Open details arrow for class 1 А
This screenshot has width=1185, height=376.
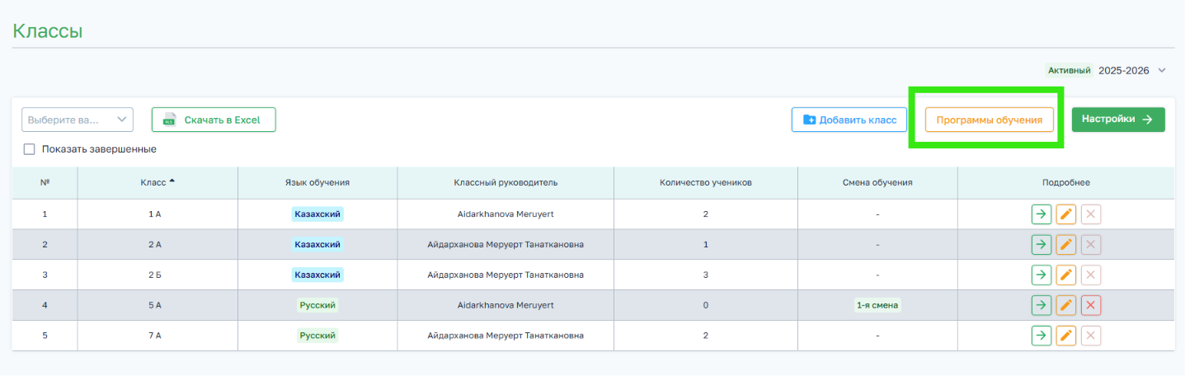pyautogui.click(x=1042, y=214)
